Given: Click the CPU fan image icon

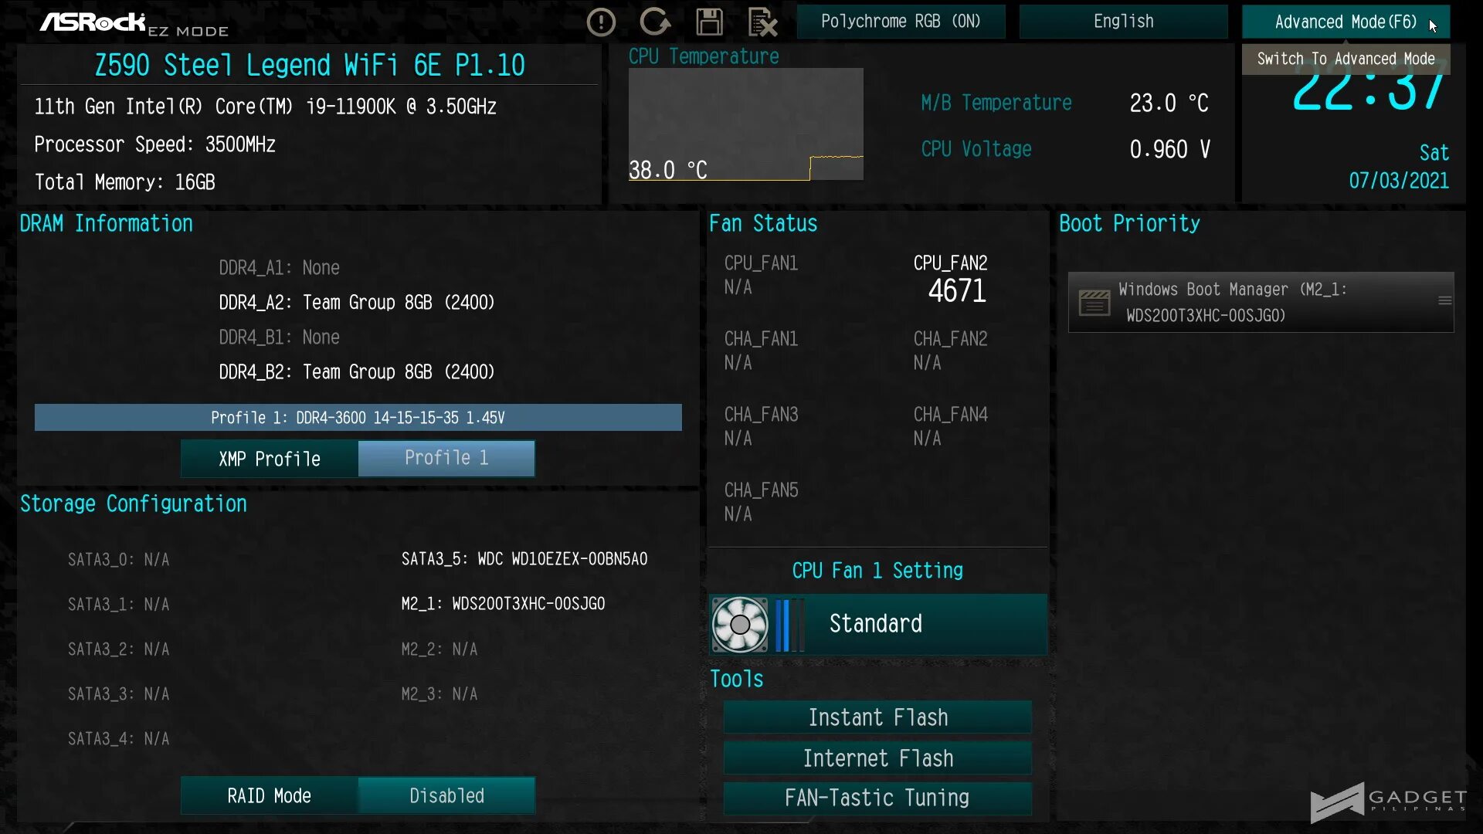Looking at the screenshot, I should [739, 624].
